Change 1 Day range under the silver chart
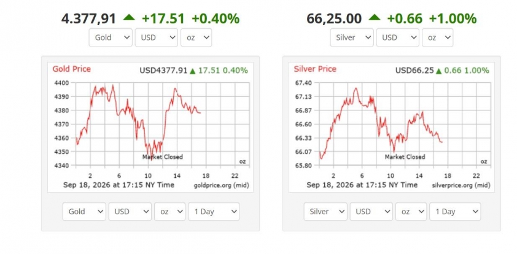Screen dimensions: 517x254 (456, 212)
